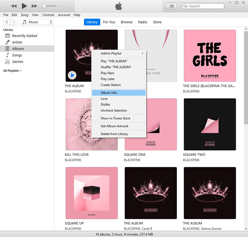Open the Up Next list view button
The width and height of the screenshot is (248, 237).
[171, 6]
